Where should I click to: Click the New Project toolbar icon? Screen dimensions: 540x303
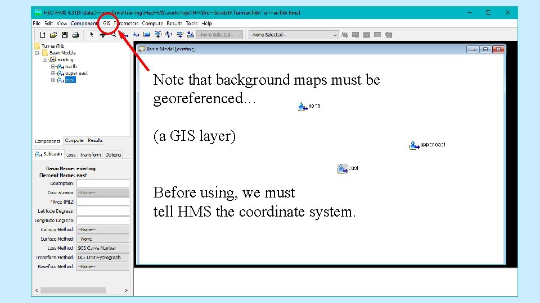tap(42, 35)
